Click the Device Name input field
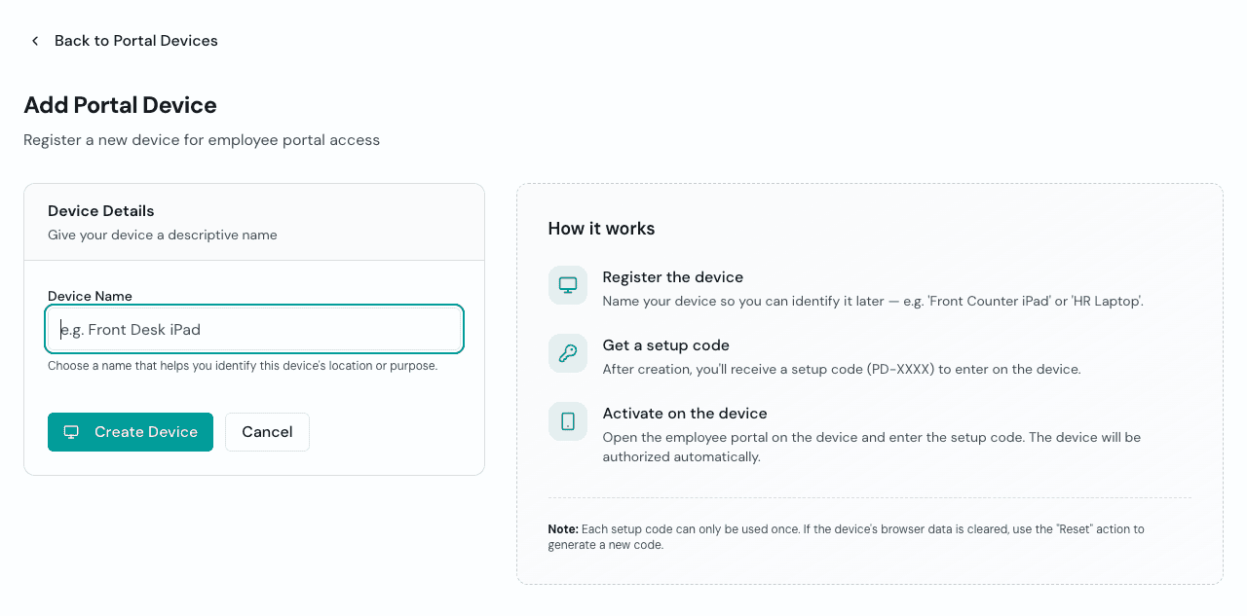1247x616 pixels. point(254,329)
